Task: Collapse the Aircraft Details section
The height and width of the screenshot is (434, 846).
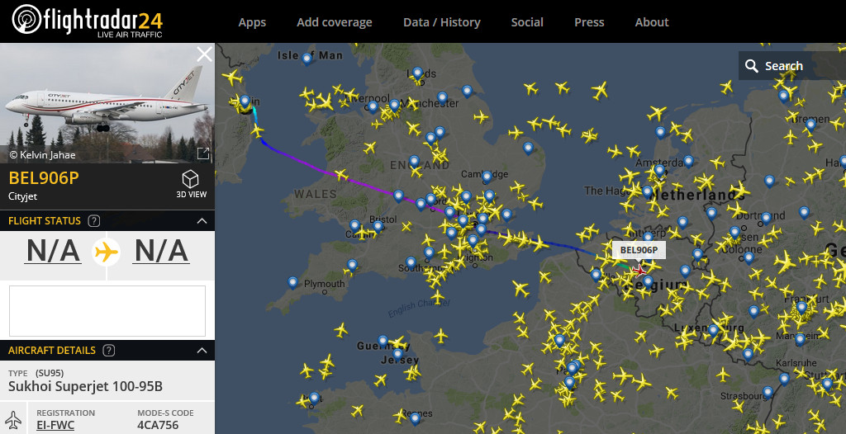Action: (202, 351)
